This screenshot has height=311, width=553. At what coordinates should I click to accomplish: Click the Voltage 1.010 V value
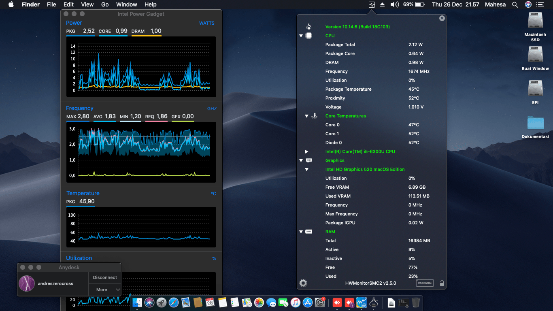(416, 107)
